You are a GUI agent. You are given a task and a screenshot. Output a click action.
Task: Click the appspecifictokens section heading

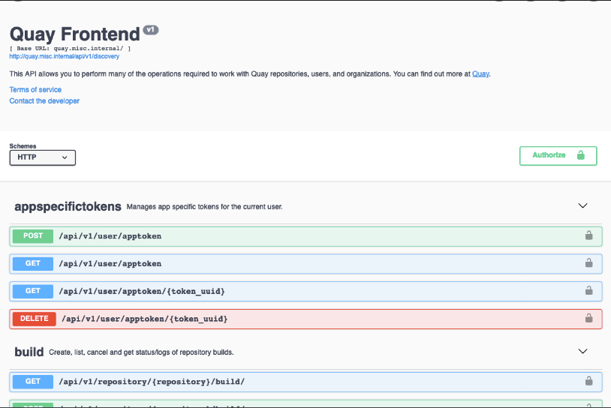click(68, 206)
